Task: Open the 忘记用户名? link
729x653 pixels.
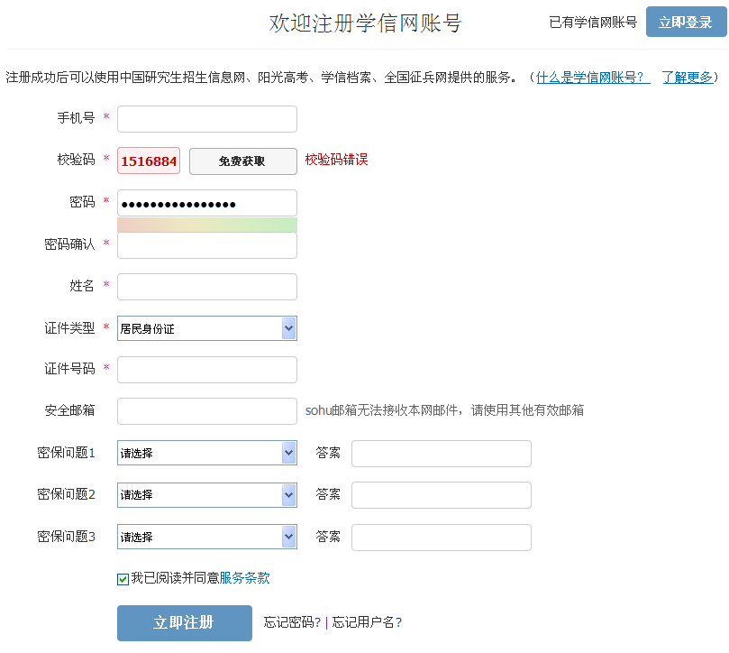Action: (x=368, y=622)
